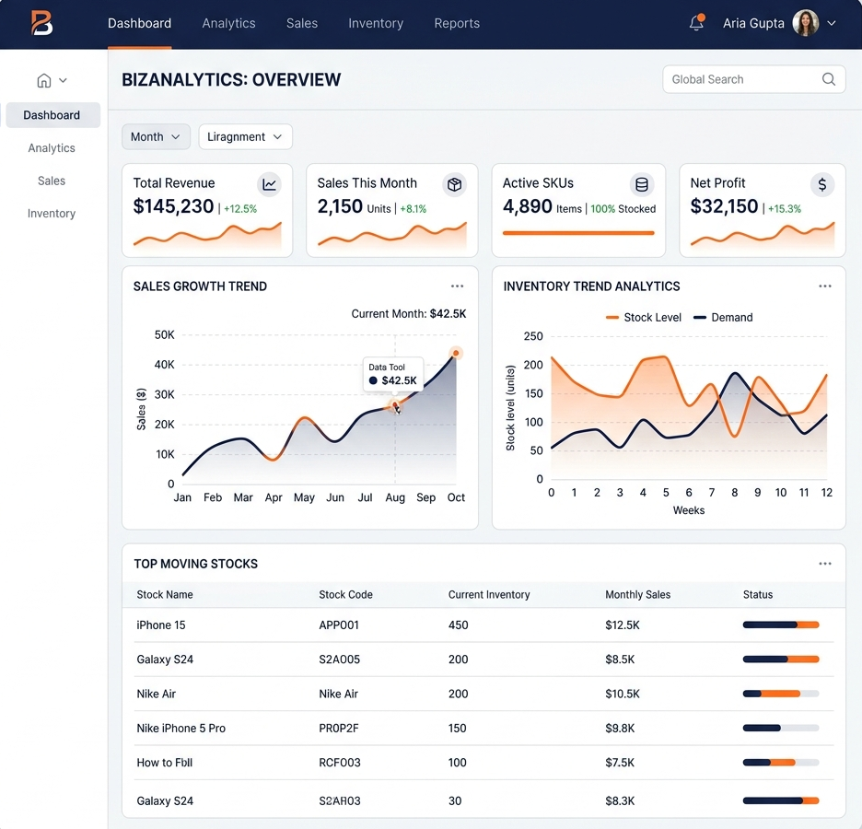Sort by the Monthly Sales column header
The image size is (862, 829).
tap(637, 594)
